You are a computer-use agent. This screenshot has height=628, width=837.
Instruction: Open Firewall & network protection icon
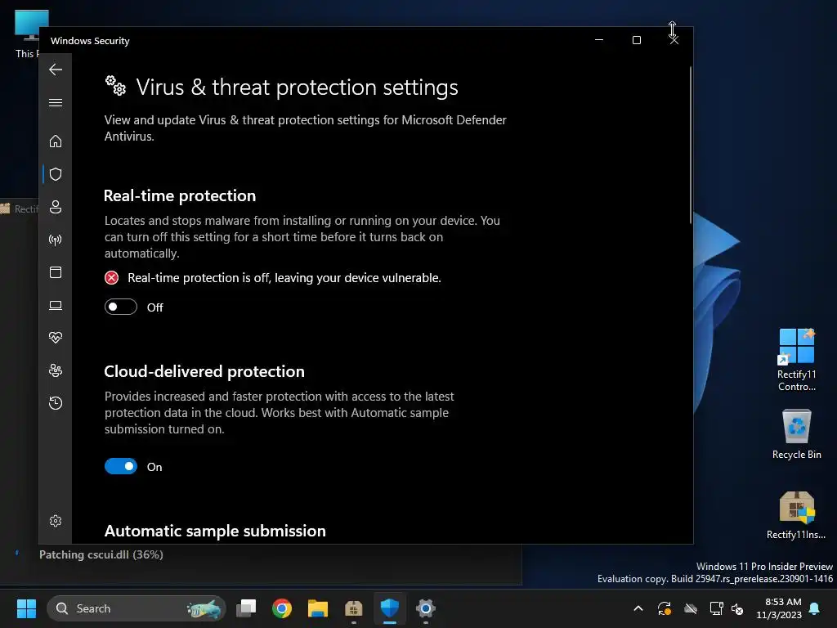point(56,240)
